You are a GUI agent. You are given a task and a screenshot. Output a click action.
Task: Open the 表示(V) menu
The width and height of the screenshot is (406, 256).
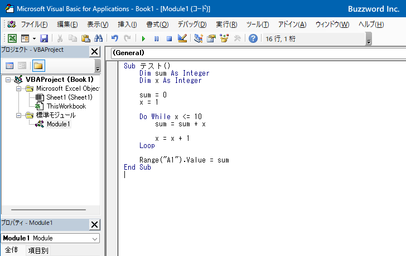point(98,24)
